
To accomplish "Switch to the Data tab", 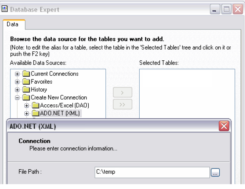I will pyautogui.click(x=12, y=25).
